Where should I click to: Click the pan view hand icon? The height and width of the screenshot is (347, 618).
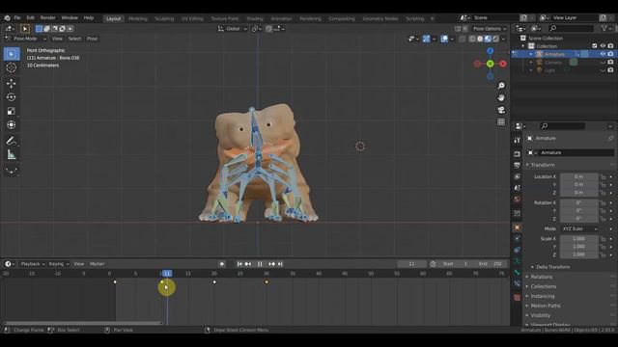[501, 97]
